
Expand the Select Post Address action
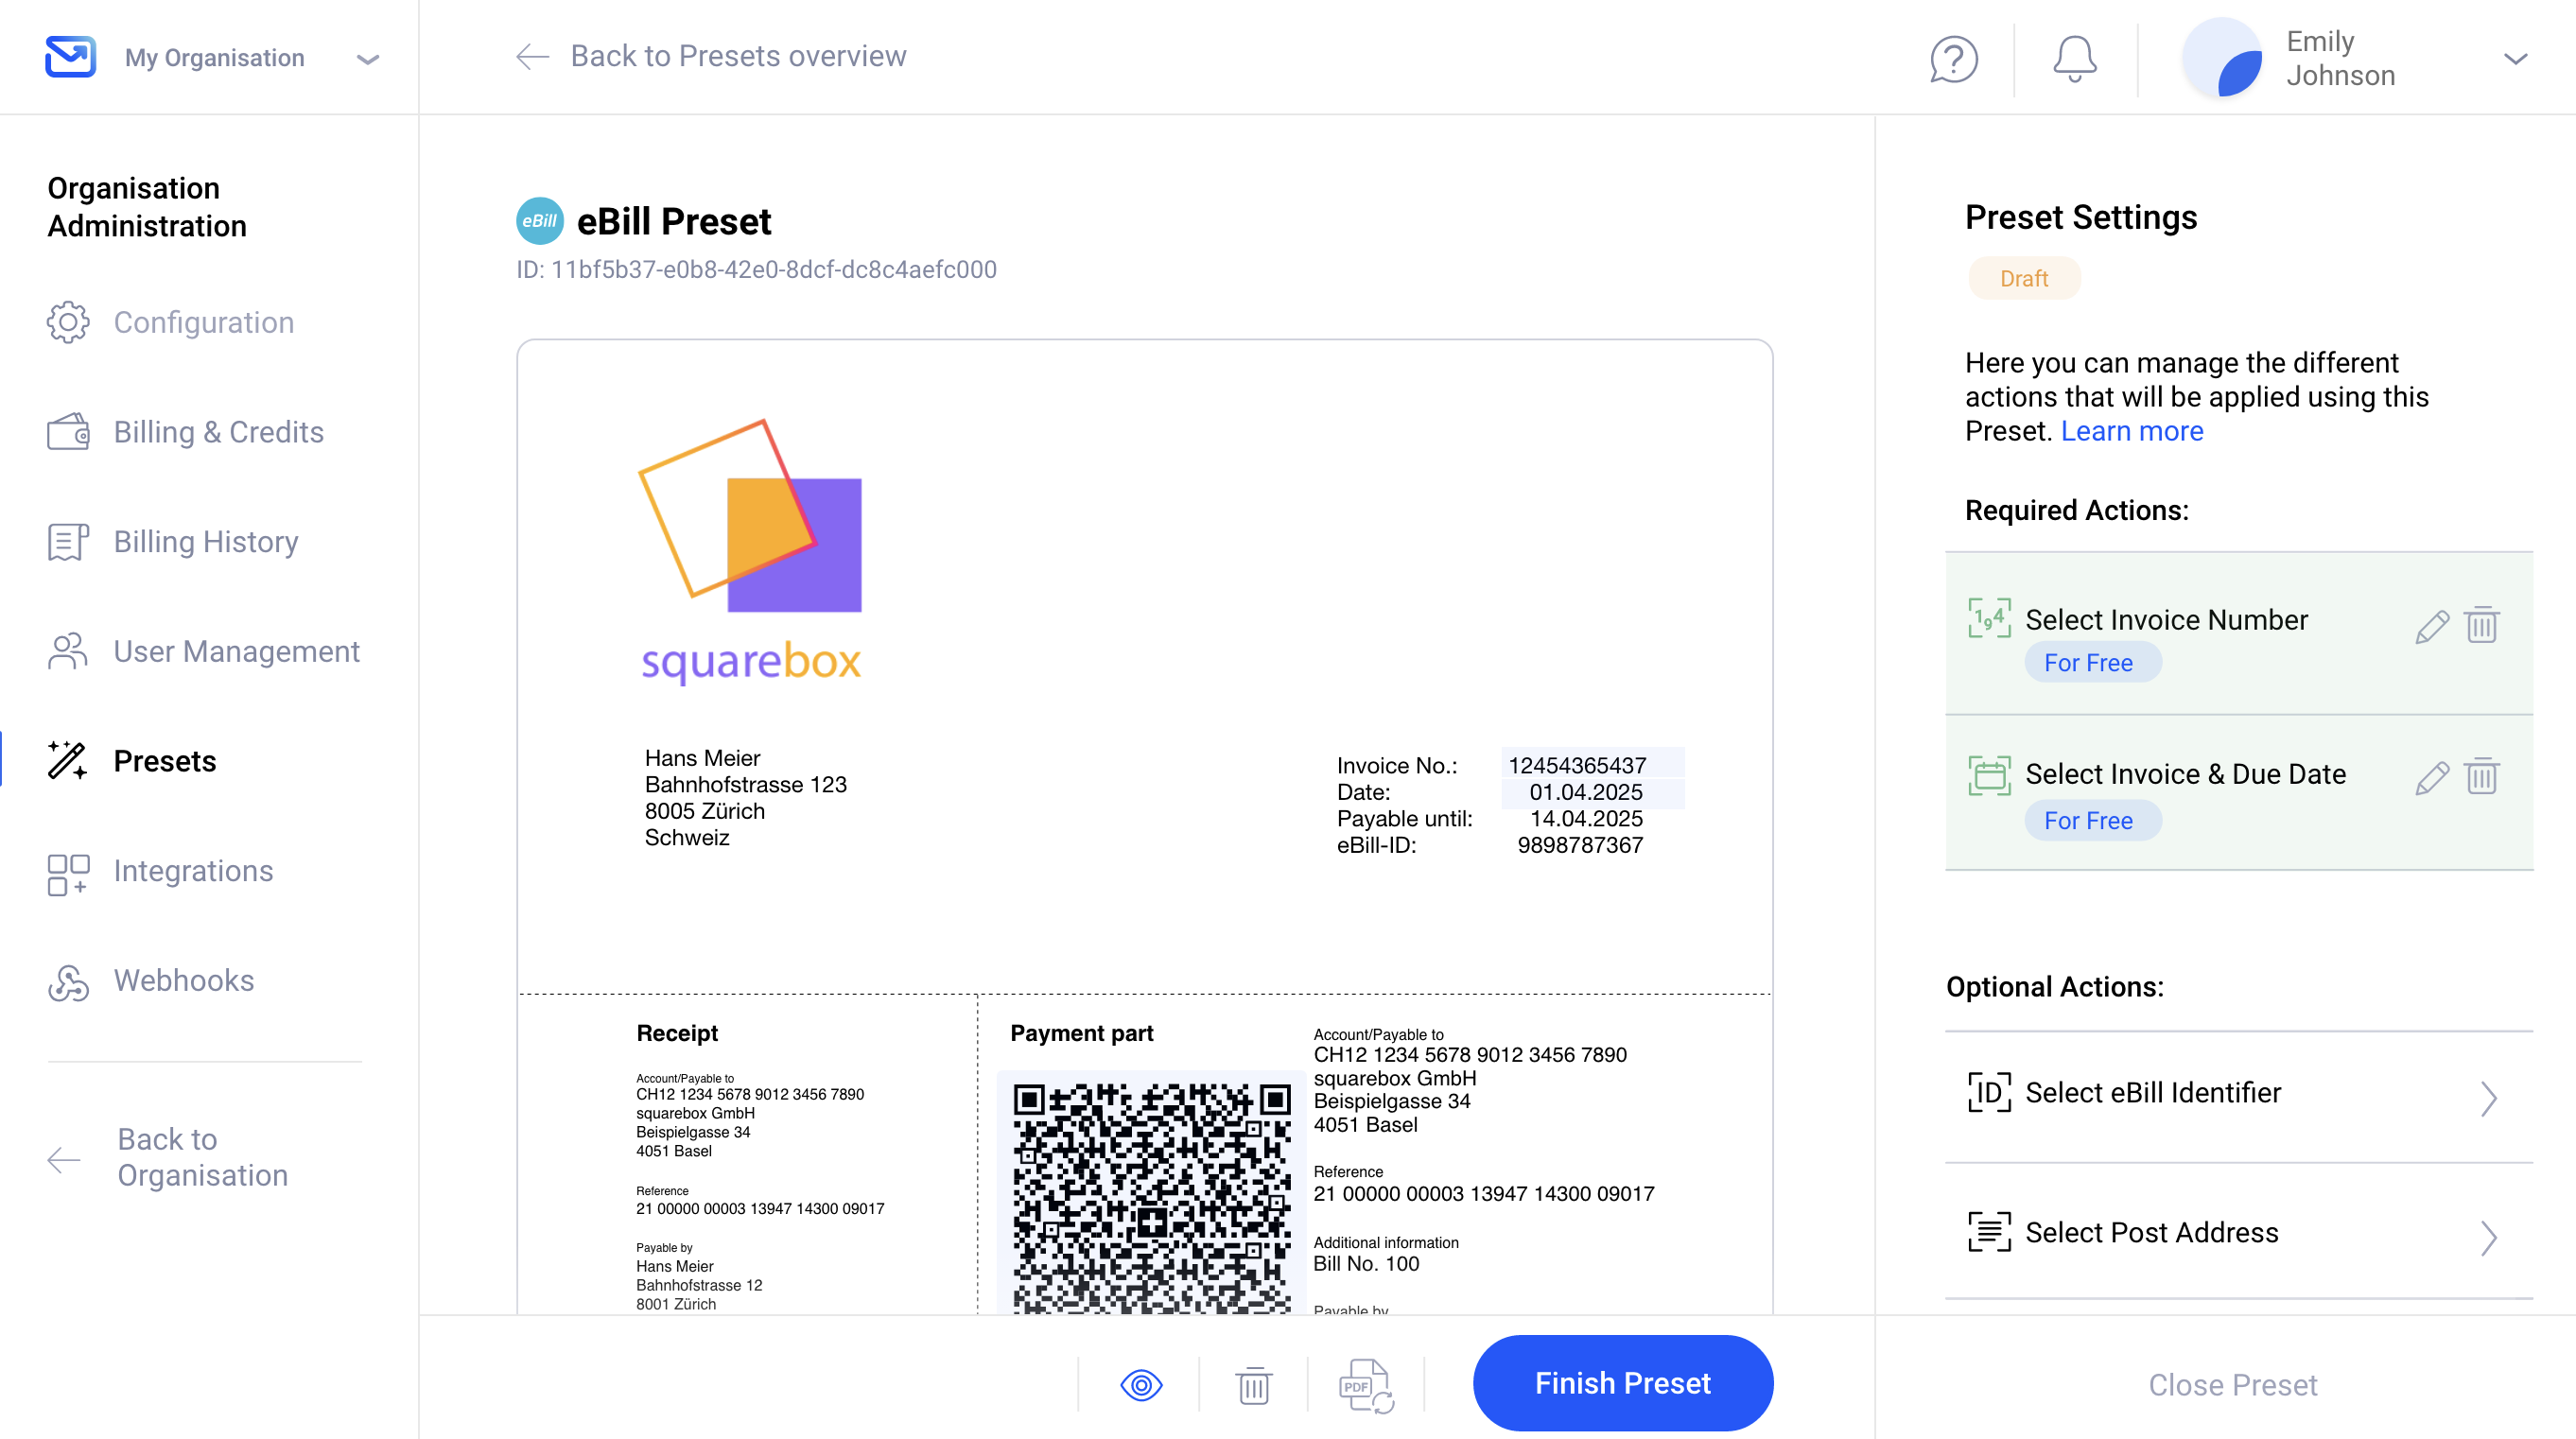2238,1234
